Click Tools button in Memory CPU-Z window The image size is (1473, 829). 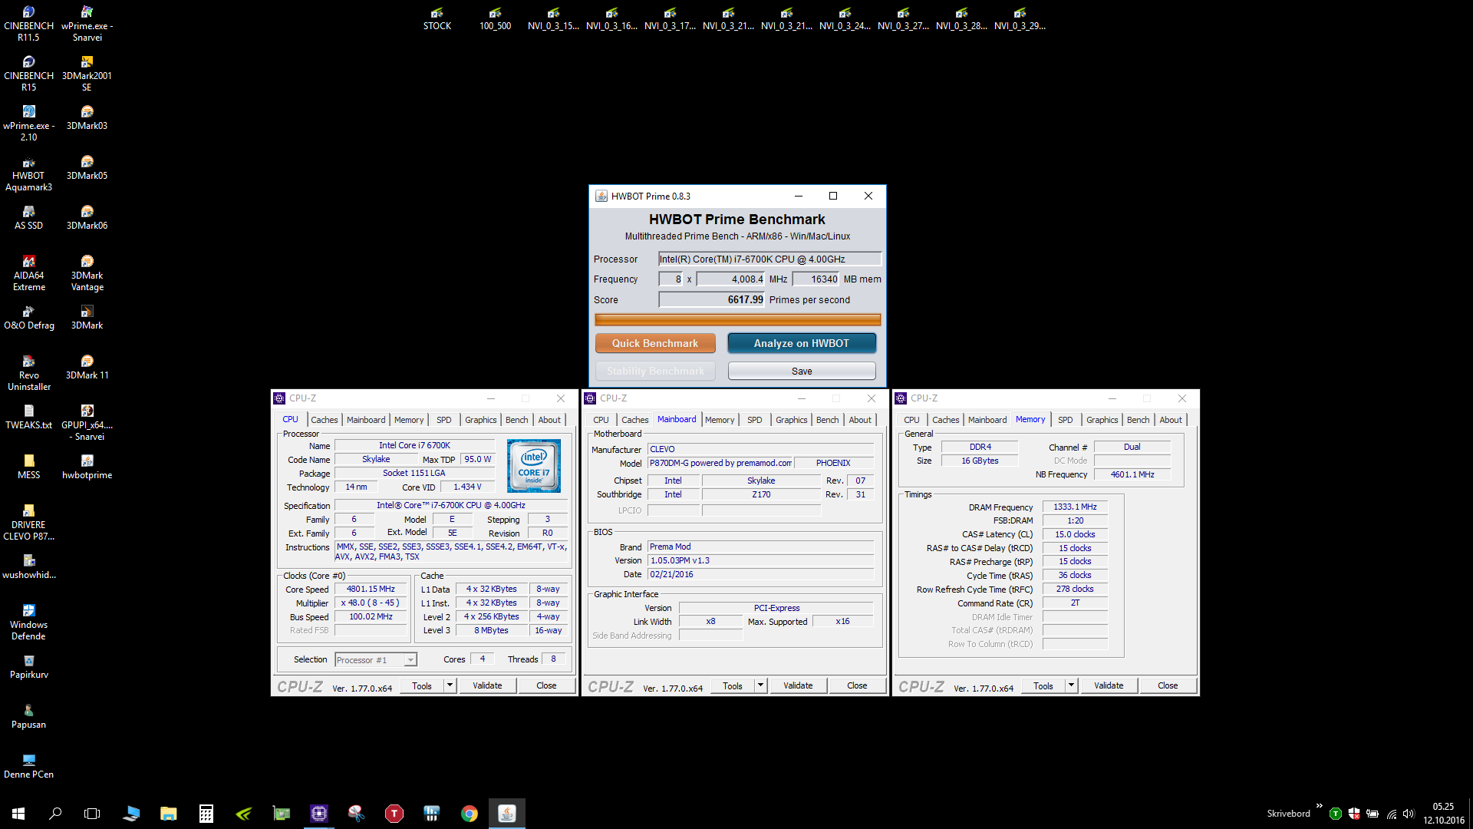tap(1043, 685)
